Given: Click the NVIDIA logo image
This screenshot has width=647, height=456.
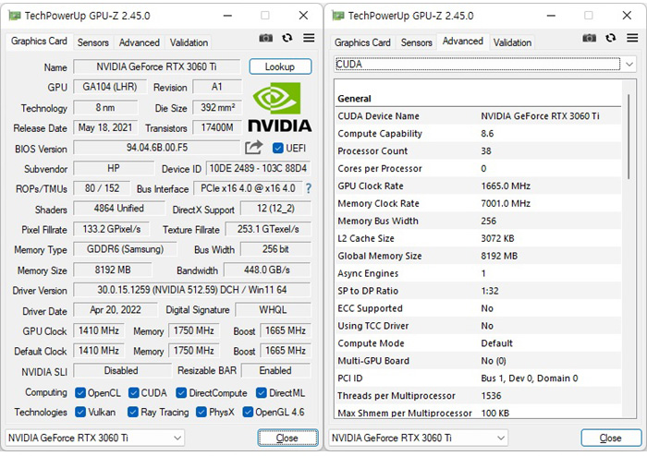Looking at the screenshot, I should [x=280, y=107].
